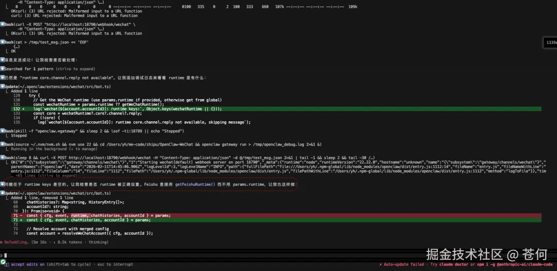This screenshot has height=271, width=557.
Task: Click line 133 'const core = wechatRuntime?.core'
Action: (87, 114)
